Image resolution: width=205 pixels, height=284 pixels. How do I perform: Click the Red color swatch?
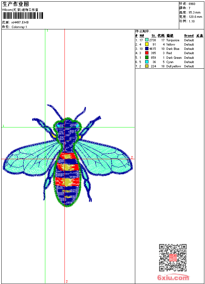(x=147, y=53)
